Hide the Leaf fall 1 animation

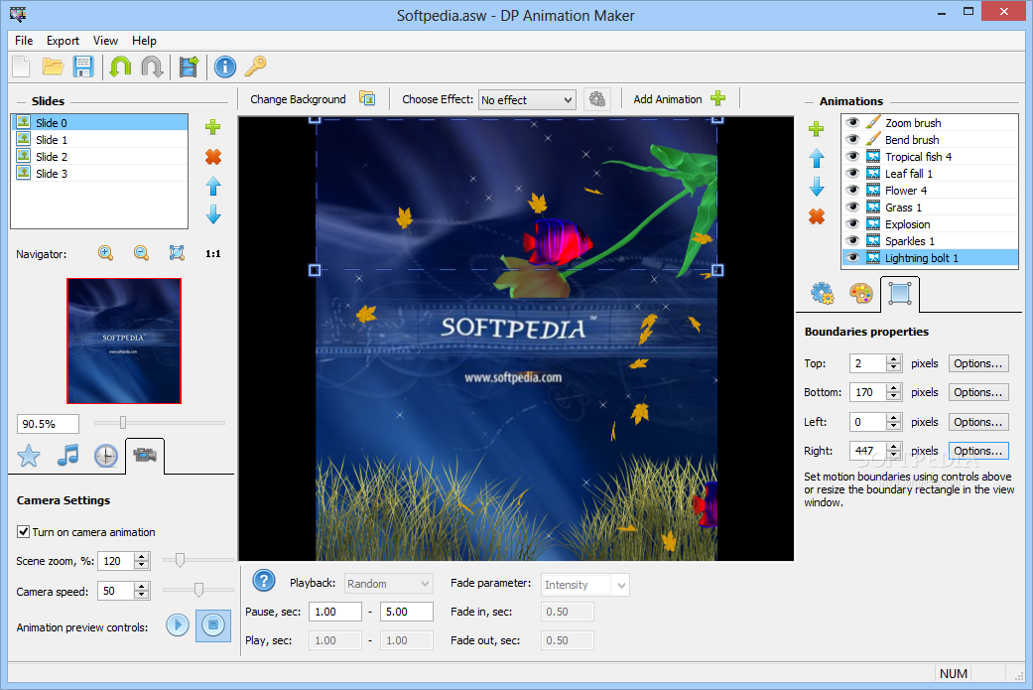point(853,174)
